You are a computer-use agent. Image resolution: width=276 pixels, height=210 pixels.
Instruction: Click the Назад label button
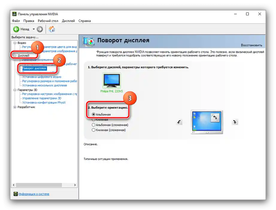tap(25, 29)
